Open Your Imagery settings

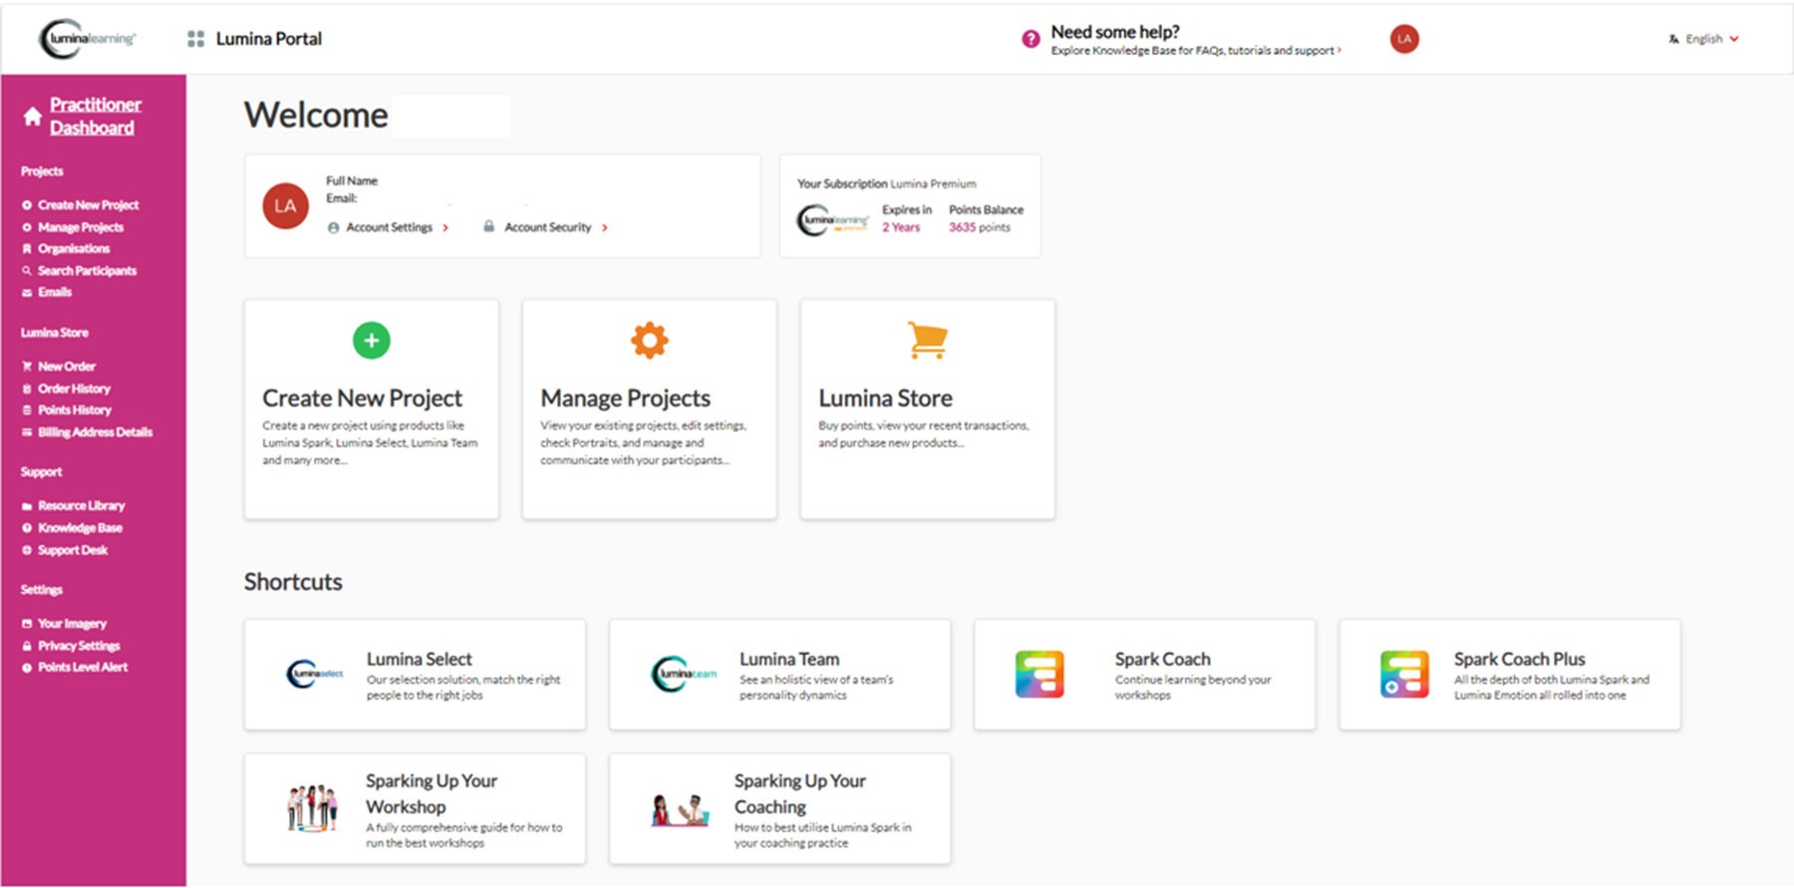72,624
